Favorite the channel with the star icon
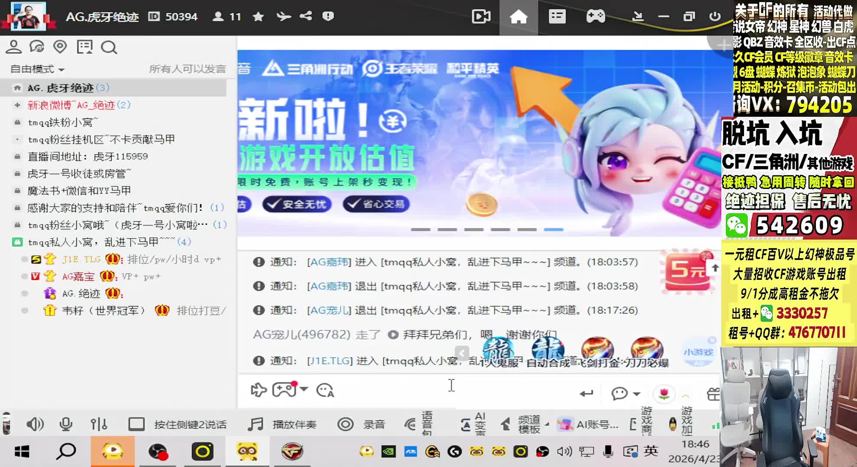The height and width of the screenshot is (467, 857). (258, 16)
